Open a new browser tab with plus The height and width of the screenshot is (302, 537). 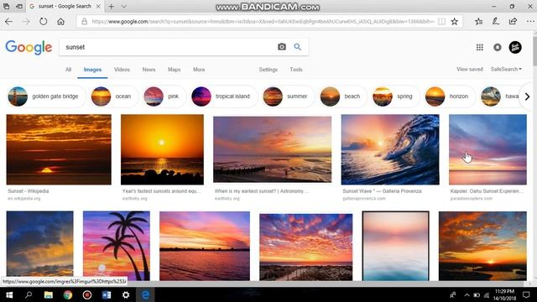pos(112,6)
